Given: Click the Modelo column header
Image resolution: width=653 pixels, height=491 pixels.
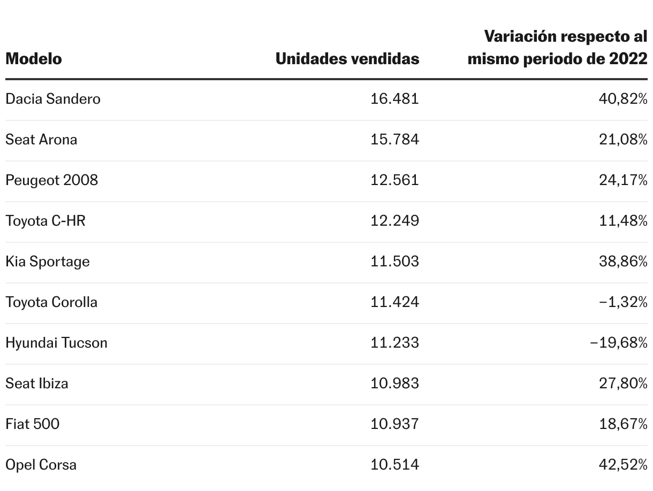Looking at the screenshot, I should pos(33,59).
